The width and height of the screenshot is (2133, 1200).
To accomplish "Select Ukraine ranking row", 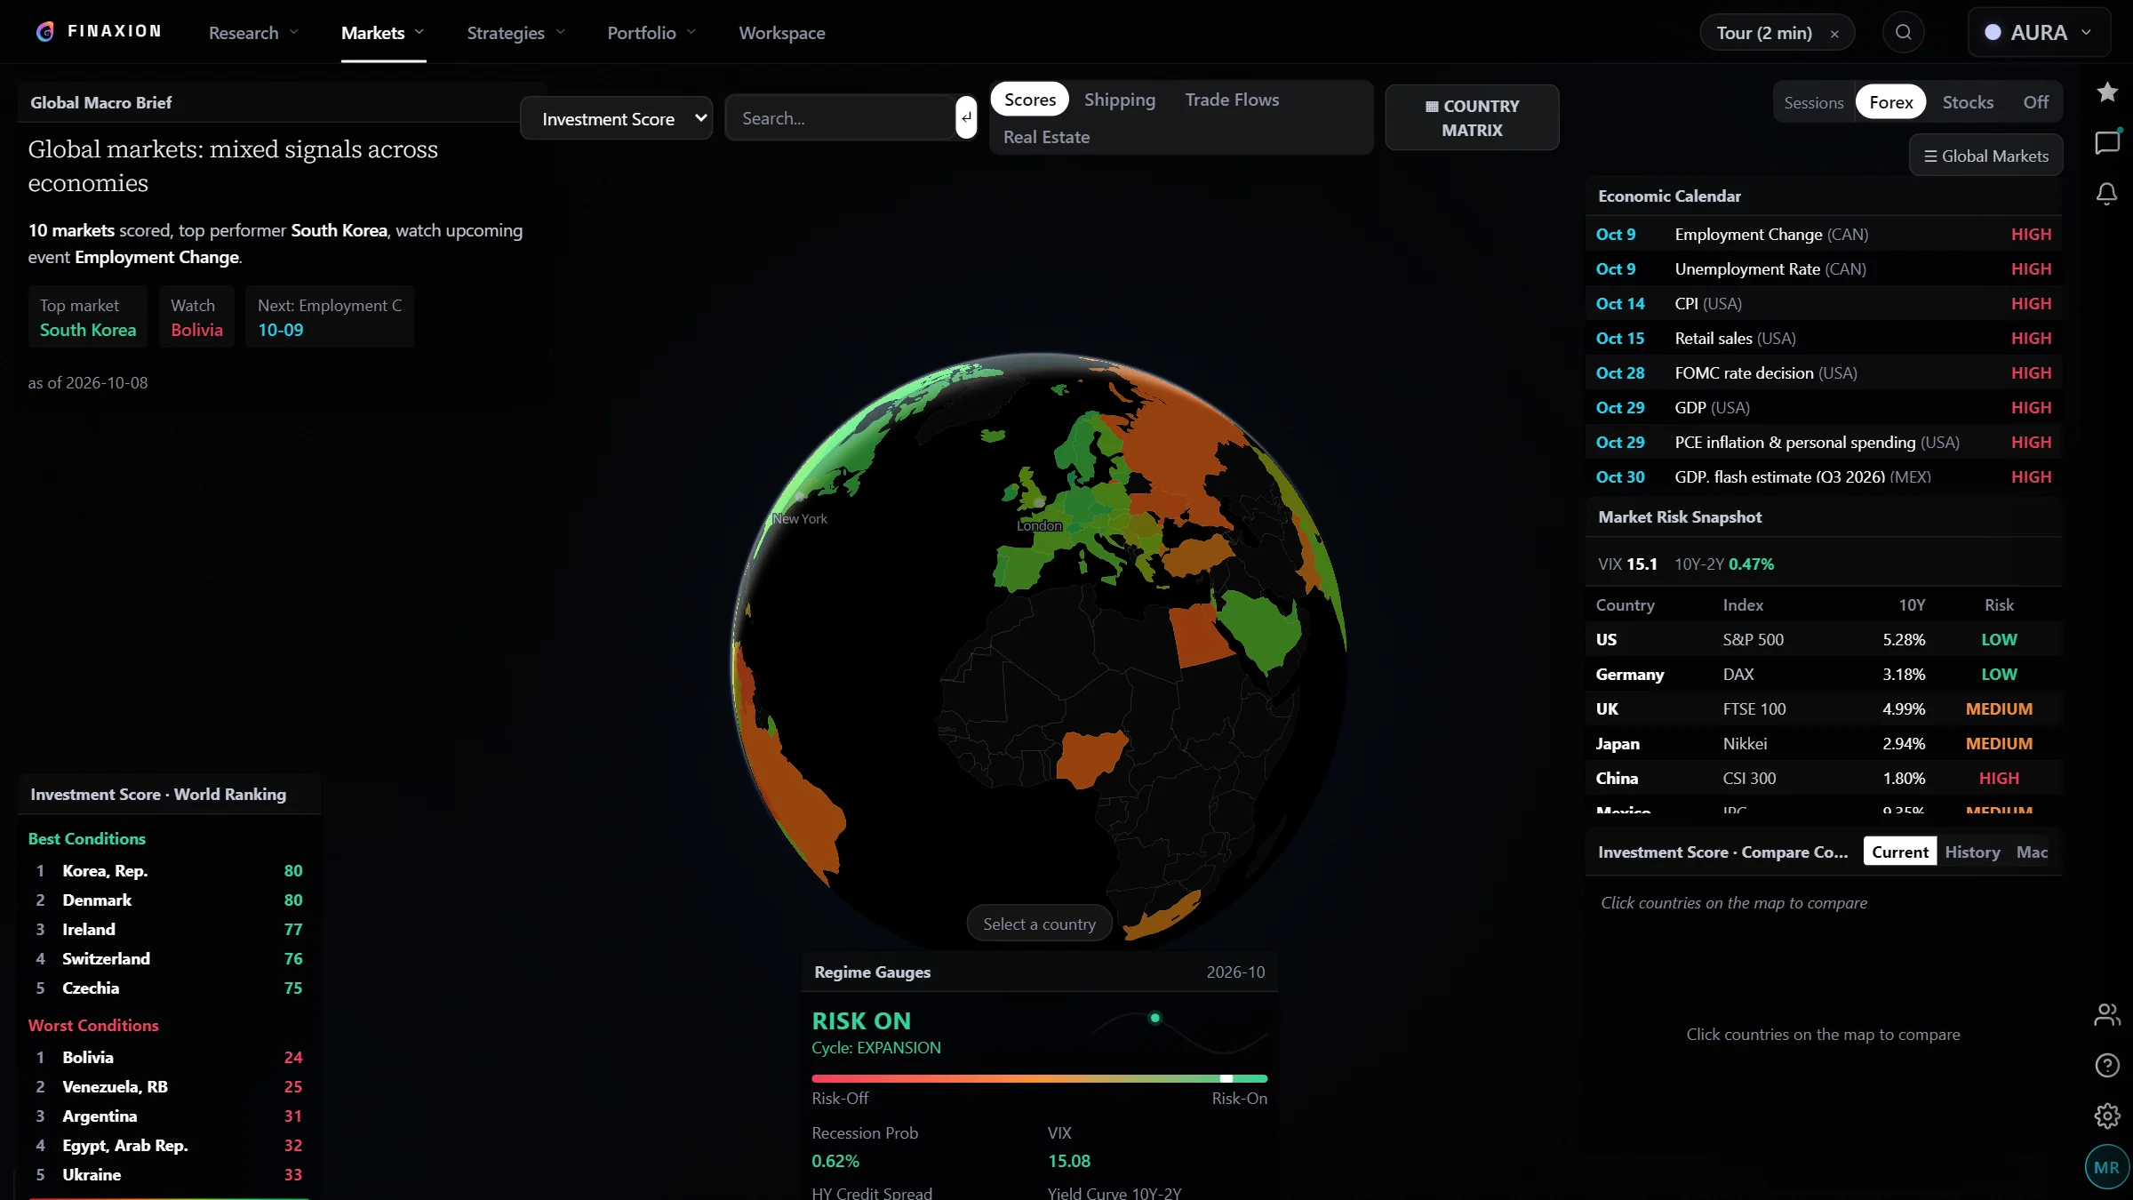I will click(169, 1174).
